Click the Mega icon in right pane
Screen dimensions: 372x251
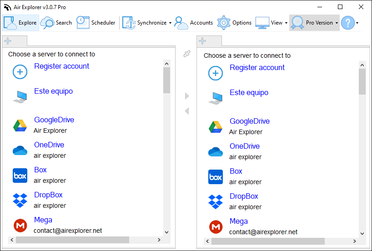216,227
